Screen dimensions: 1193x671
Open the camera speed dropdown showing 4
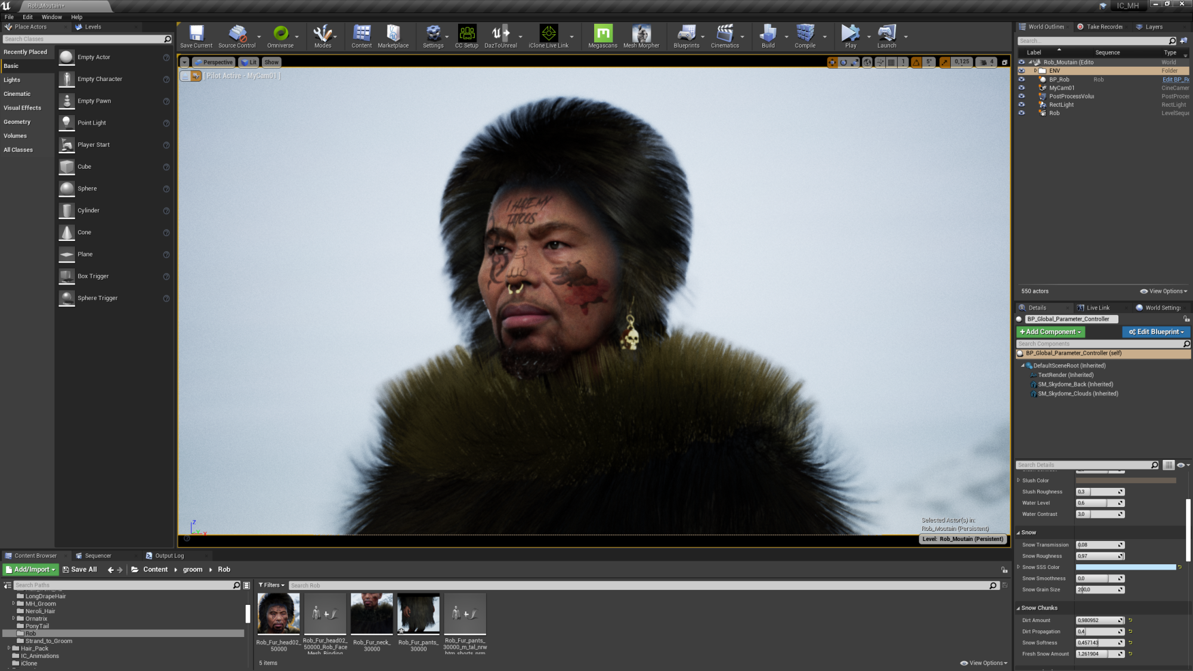click(987, 62)
